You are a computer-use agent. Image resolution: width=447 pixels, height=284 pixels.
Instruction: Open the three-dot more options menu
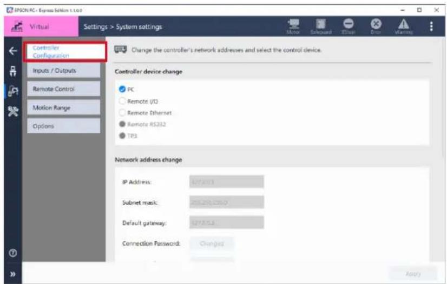tap(431, 26)
